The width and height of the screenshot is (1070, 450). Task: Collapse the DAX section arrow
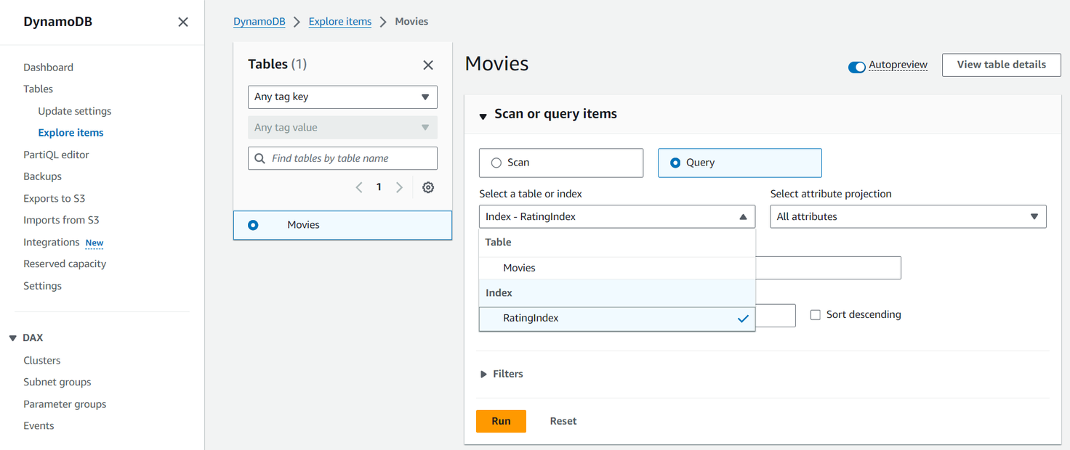tap(13, 338)
